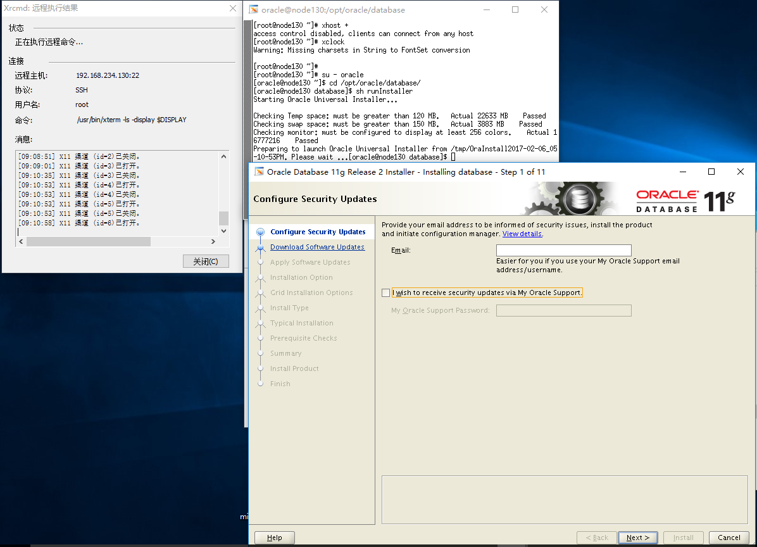Click the Apply Software Updates step circle
Image resolution: width=757 pixels, height=547 pixels.
260,262
